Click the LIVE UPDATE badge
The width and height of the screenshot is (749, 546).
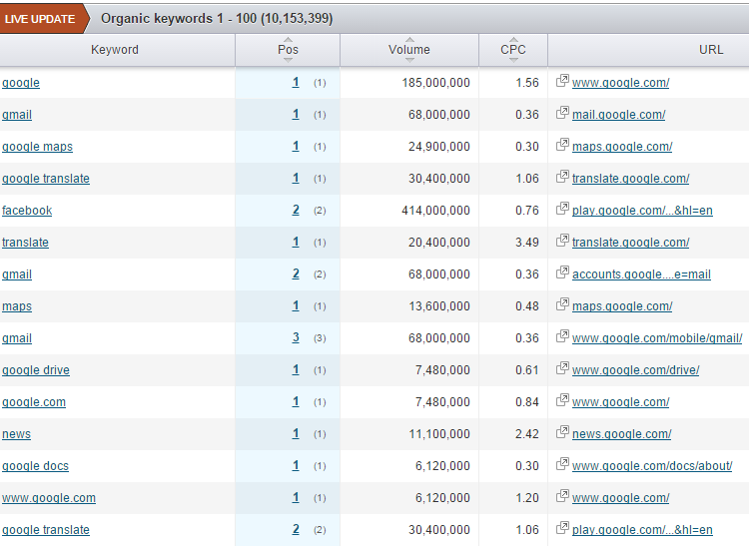tap(44, 19)
